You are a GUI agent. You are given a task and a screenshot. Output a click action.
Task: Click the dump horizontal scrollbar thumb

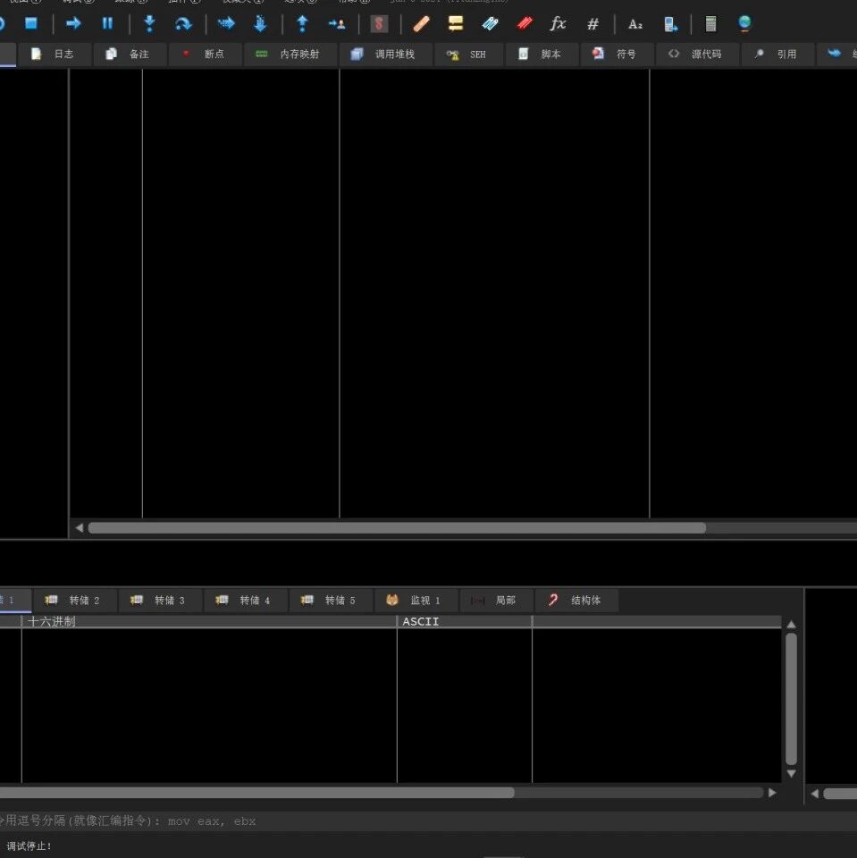click(257, 793)
